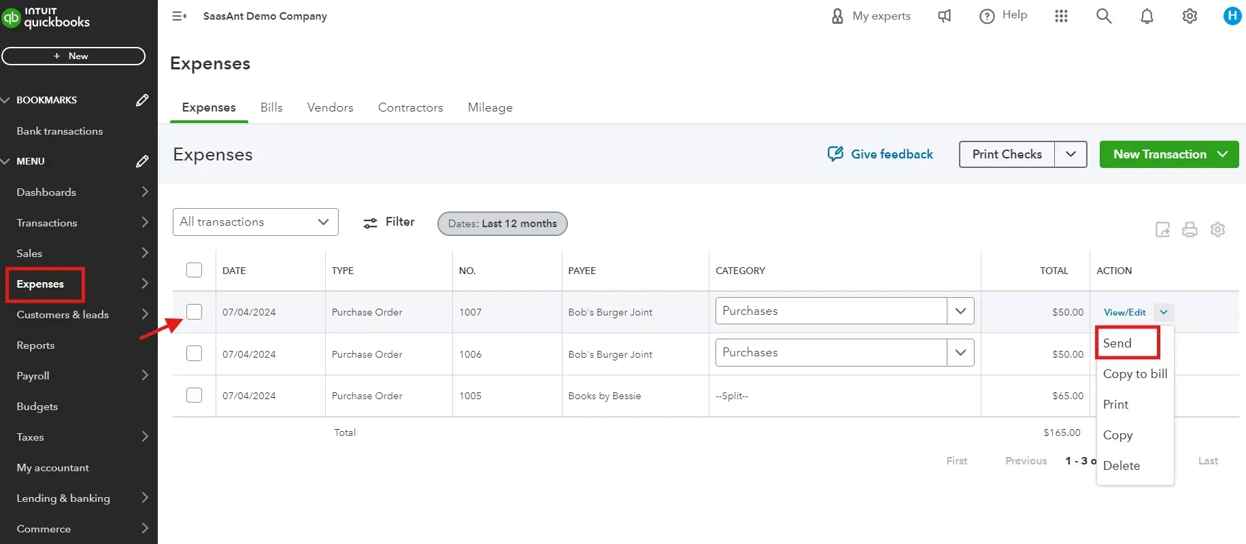Click the Give feedback pencil icon
This screenshot has width=1246, height=544.
pos(835,154)
